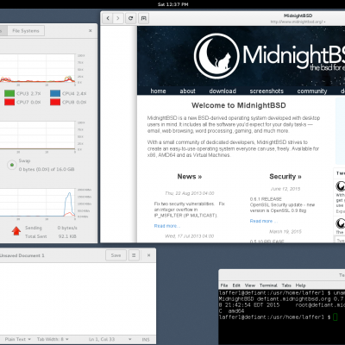Click the 'March 19, 2015' security date

[285, 231]
